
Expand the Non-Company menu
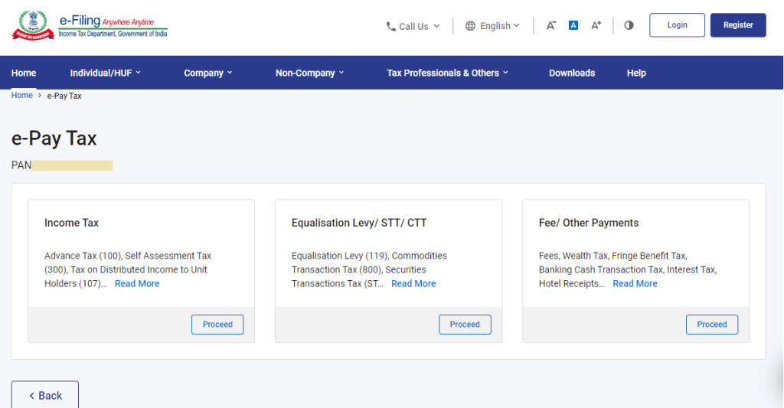(x=309, y=73)
